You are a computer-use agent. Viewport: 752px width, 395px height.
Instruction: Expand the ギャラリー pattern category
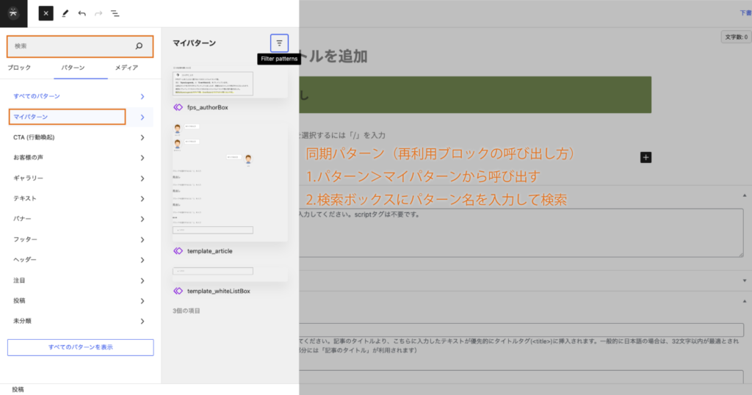[x=80, y=178]
